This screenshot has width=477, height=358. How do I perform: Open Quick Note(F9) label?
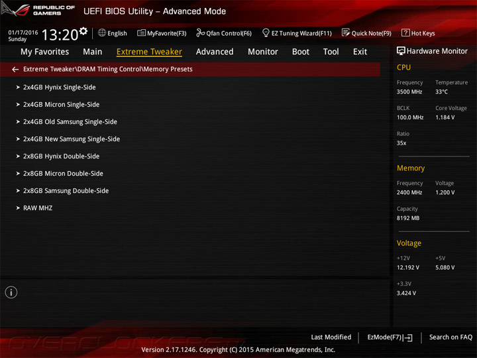(372, 33)
